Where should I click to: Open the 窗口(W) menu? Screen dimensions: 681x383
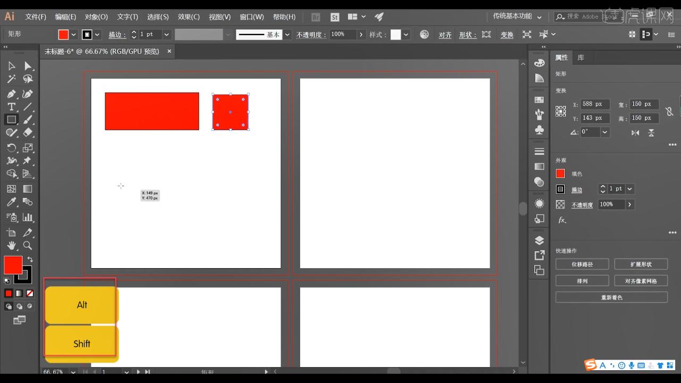point(252,17)
